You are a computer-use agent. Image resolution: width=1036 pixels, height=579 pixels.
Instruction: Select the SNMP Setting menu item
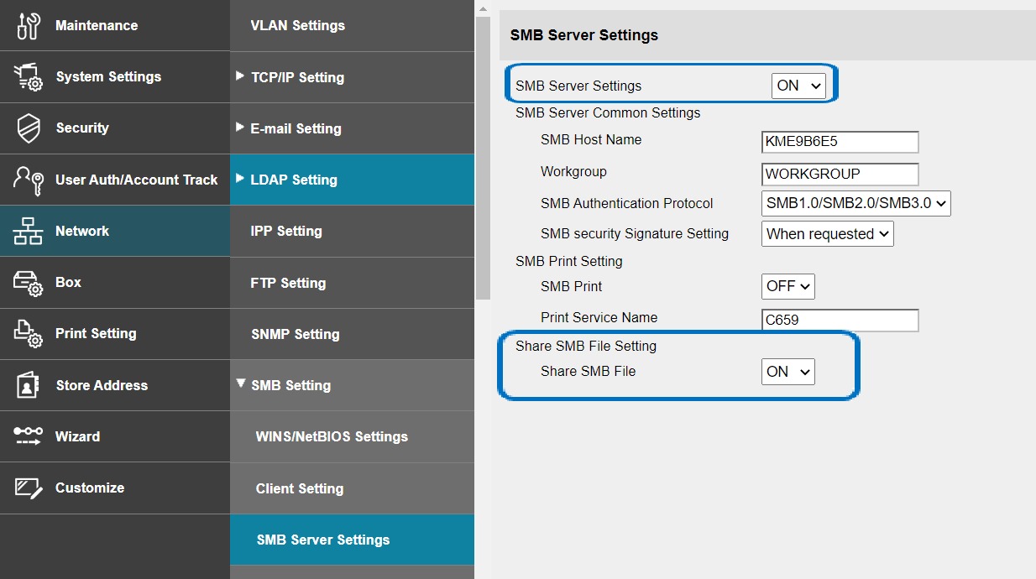pyautogui.click(x=295, y=334)
